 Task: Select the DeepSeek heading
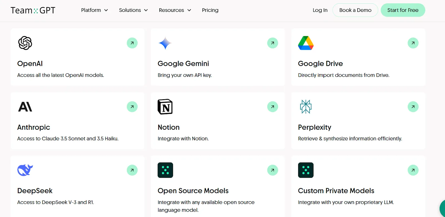pos(35,191)
